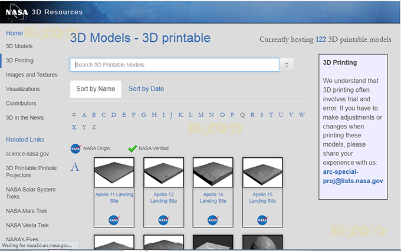Screen dimensions: 401x251
Task: Jump to letter U in alphabet index
Action: click(x=281, y=115)
